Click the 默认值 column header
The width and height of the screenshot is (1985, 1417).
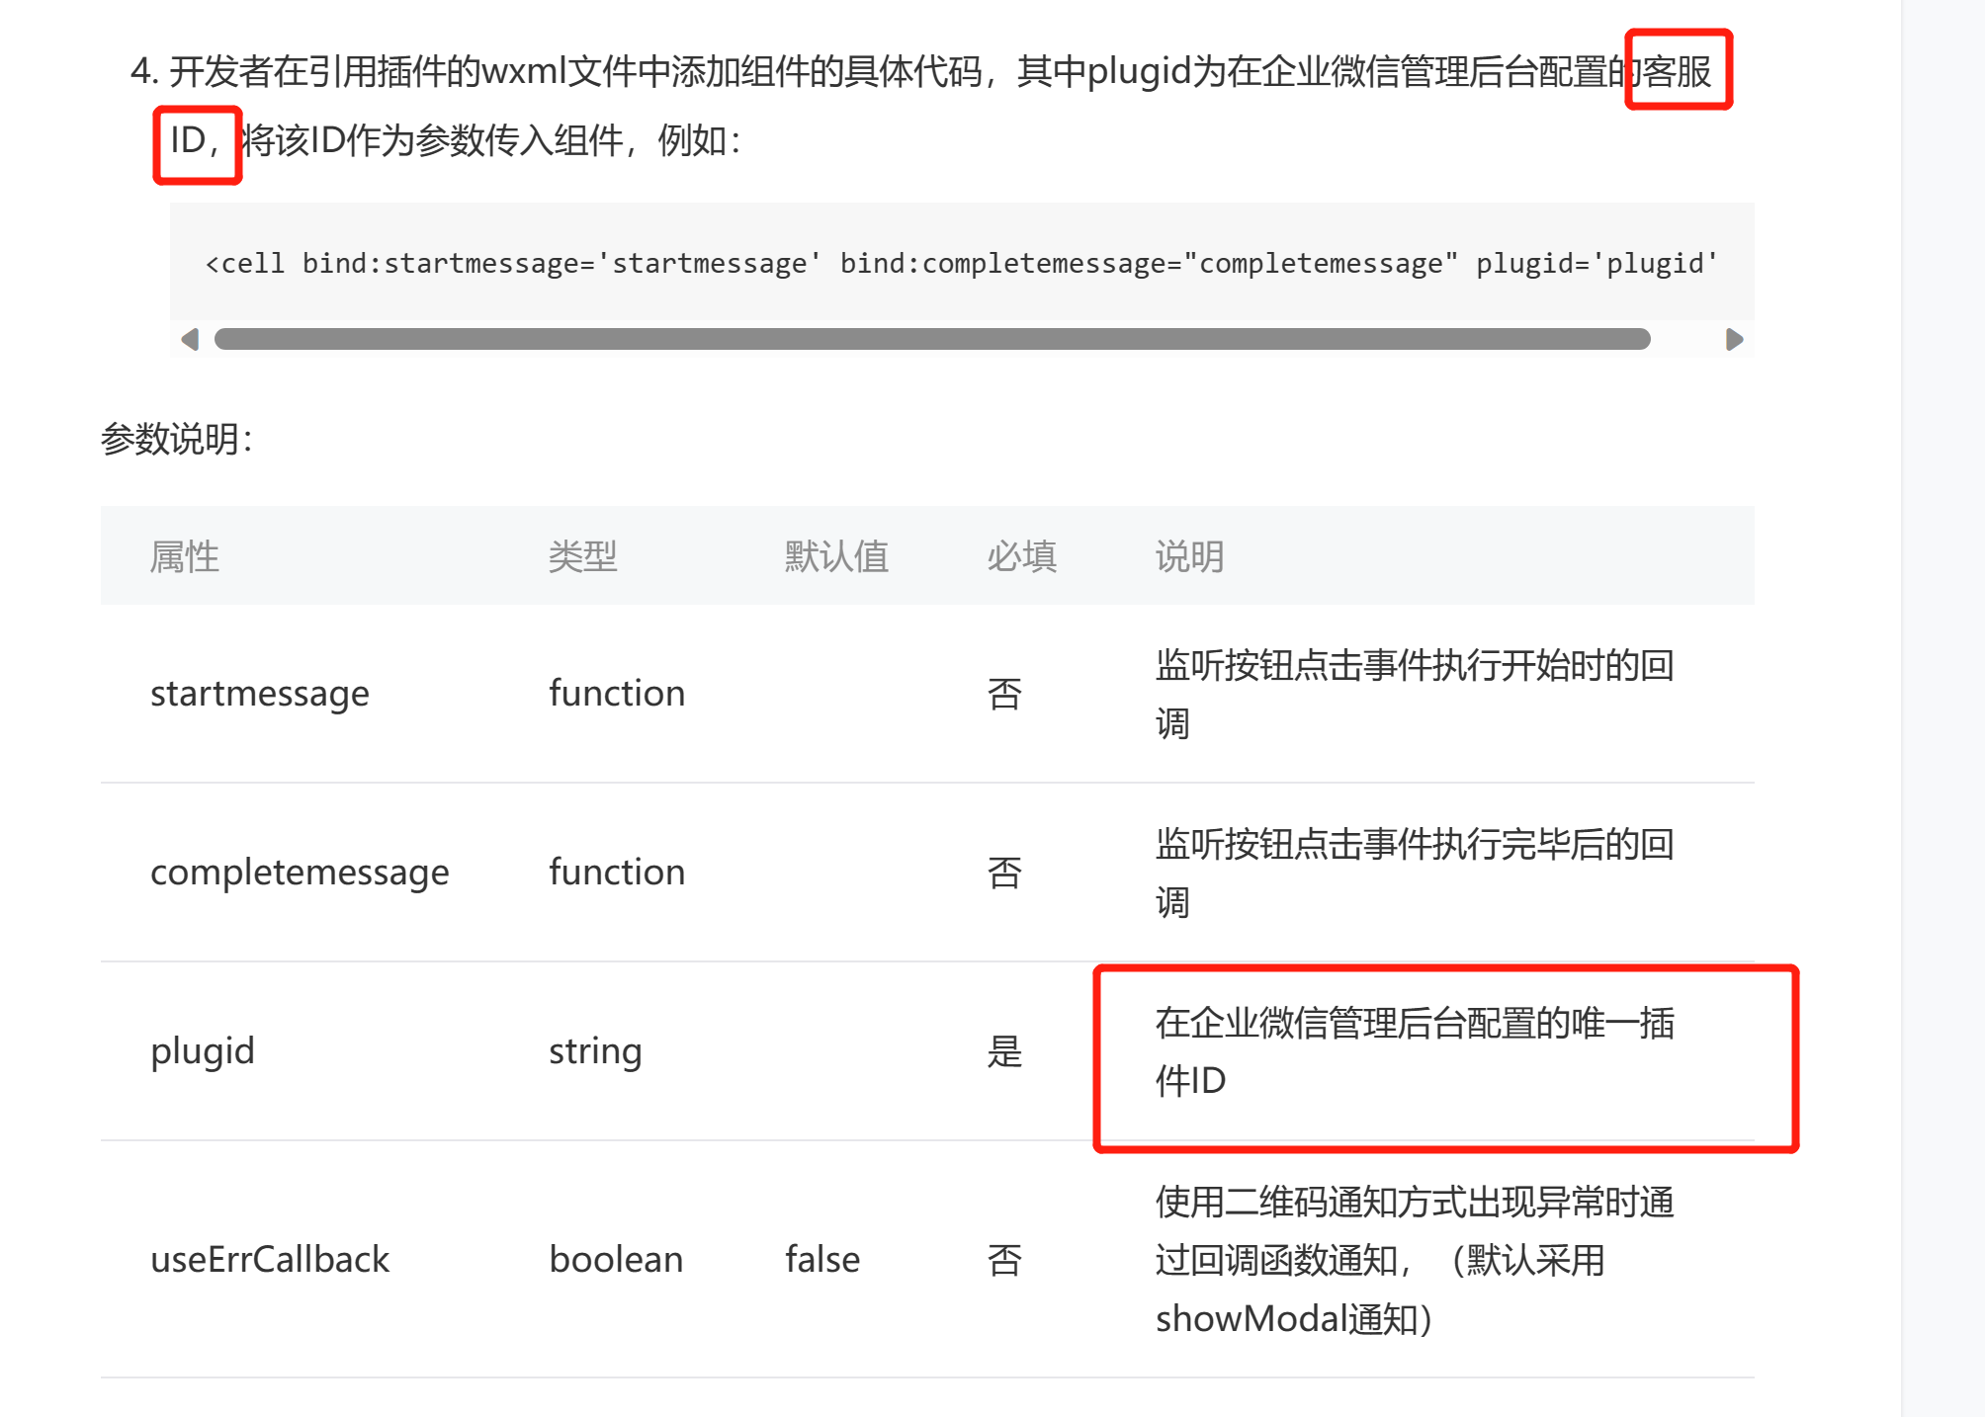[x=836, y=556]
